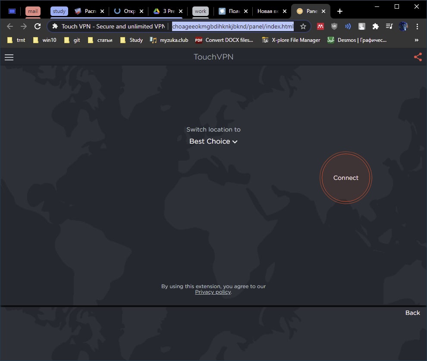Screen dimensions: 427x361
Task: Open the media controls playlist icon
Action: (389, 26)
